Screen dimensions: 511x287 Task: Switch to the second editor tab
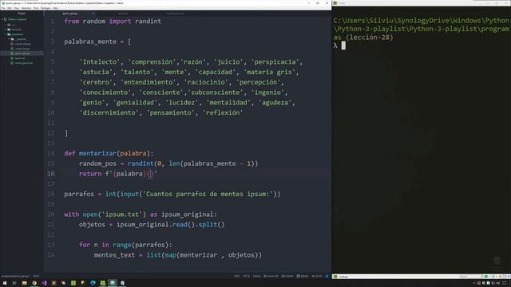[123, 14]
